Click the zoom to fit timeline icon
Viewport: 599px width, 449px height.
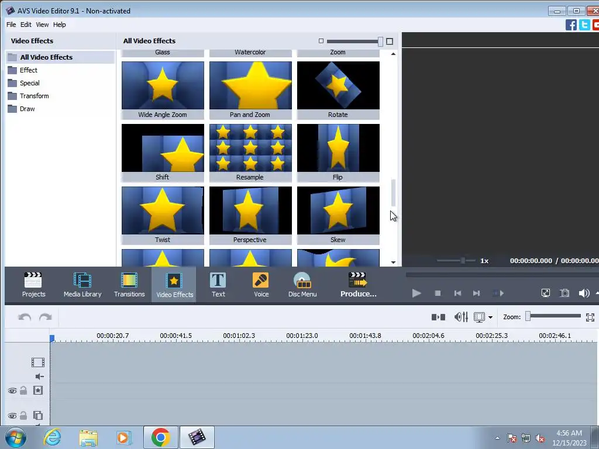[x=590, y=317]
